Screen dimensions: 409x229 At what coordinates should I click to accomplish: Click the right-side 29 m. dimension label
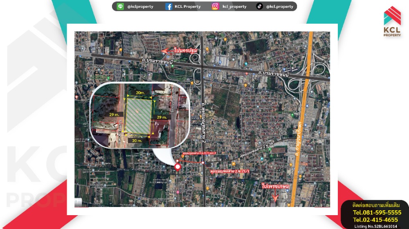162,117
